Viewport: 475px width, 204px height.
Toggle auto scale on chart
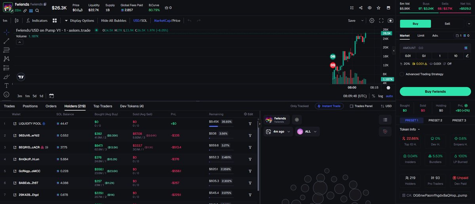coord(389,96)
